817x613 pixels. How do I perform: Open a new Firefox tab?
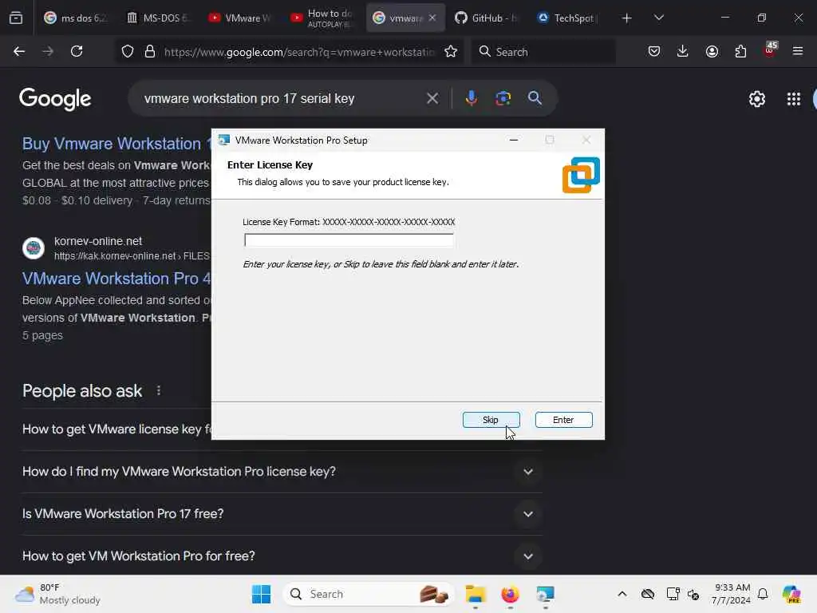click(627, 18)
